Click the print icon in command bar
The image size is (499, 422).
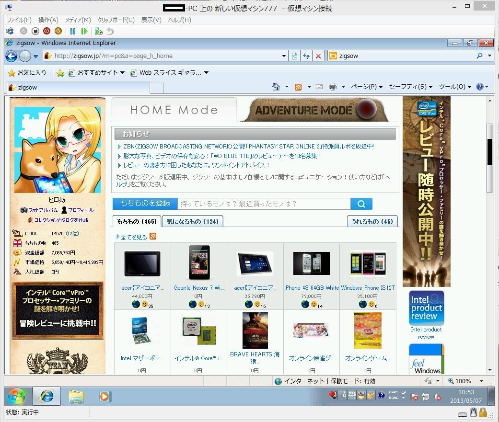coord(333,87)
